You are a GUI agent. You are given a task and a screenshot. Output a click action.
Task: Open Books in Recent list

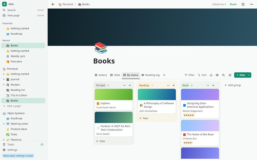23,46
